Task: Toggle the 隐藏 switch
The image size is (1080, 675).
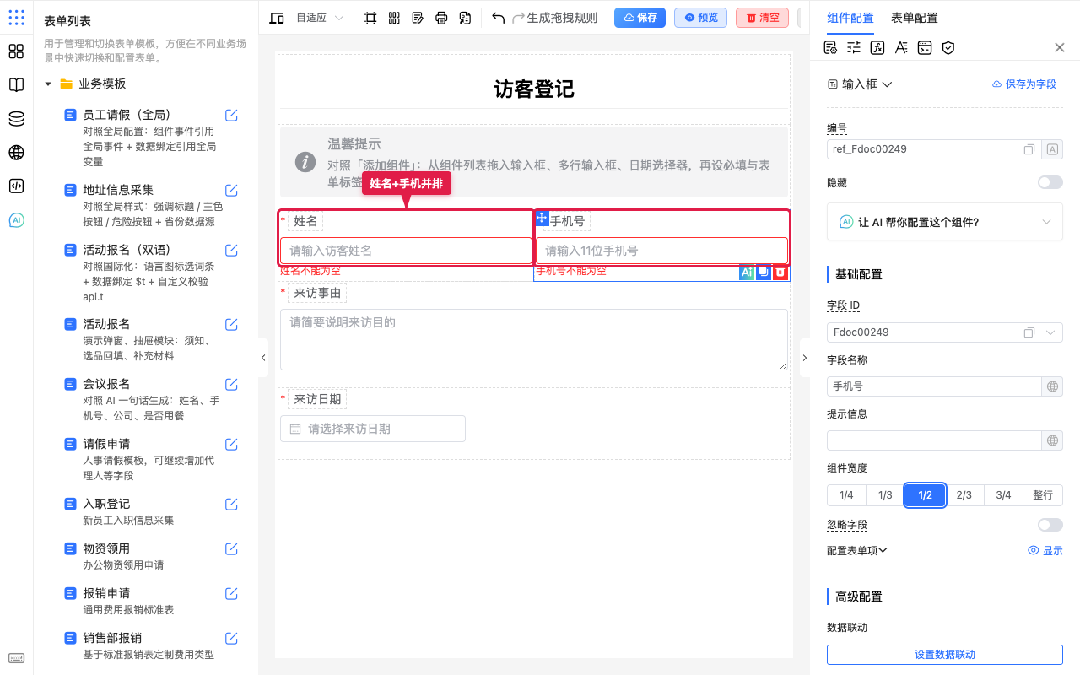Action: click(1050, 182)
